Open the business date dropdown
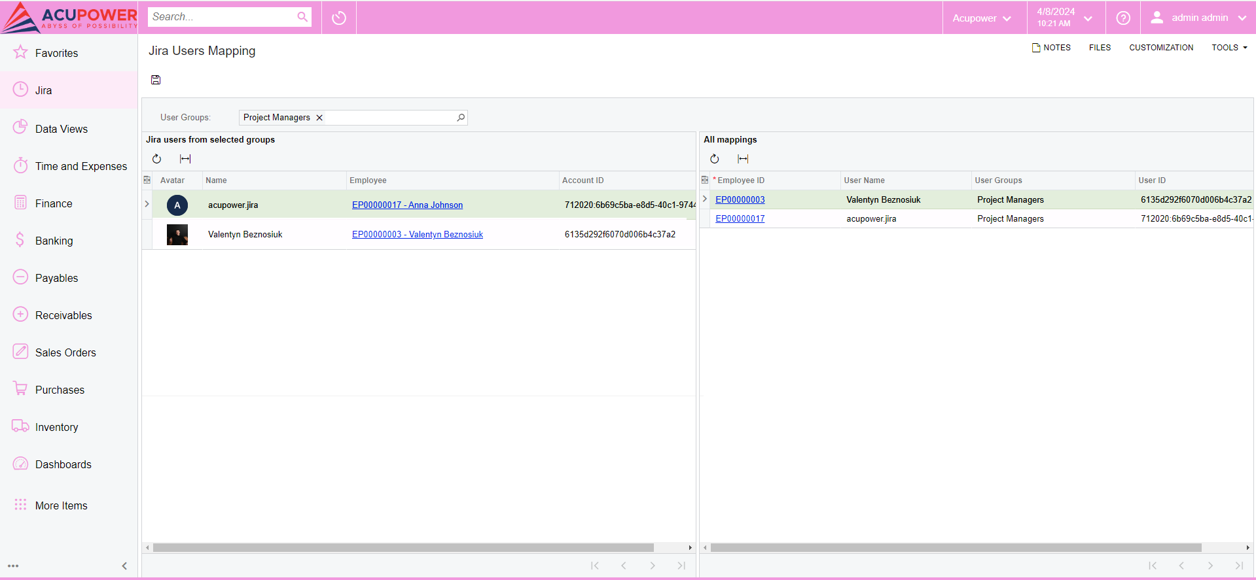The width and height of the screenshot is (1256, 580). coord(1064,18)
